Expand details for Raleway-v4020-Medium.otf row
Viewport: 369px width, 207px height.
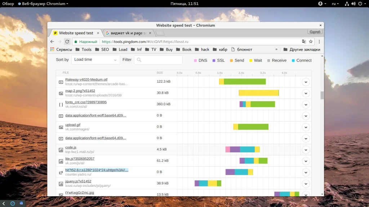pyautogui.click(x=306, y=82)
